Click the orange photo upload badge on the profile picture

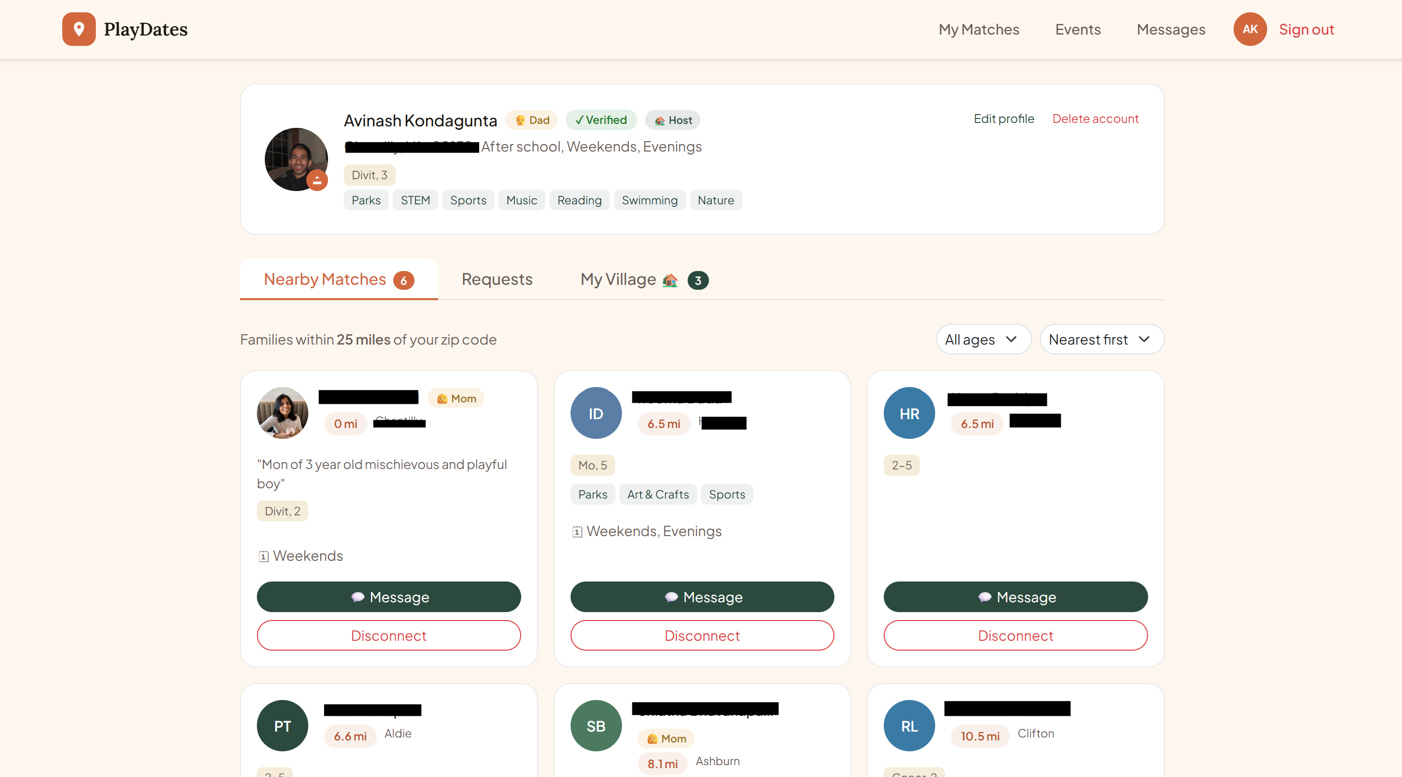(317, 180)
